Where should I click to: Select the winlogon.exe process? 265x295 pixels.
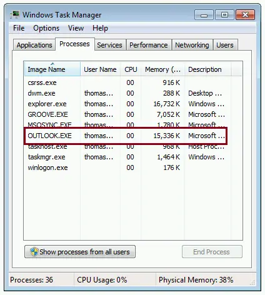click(127, 167)
